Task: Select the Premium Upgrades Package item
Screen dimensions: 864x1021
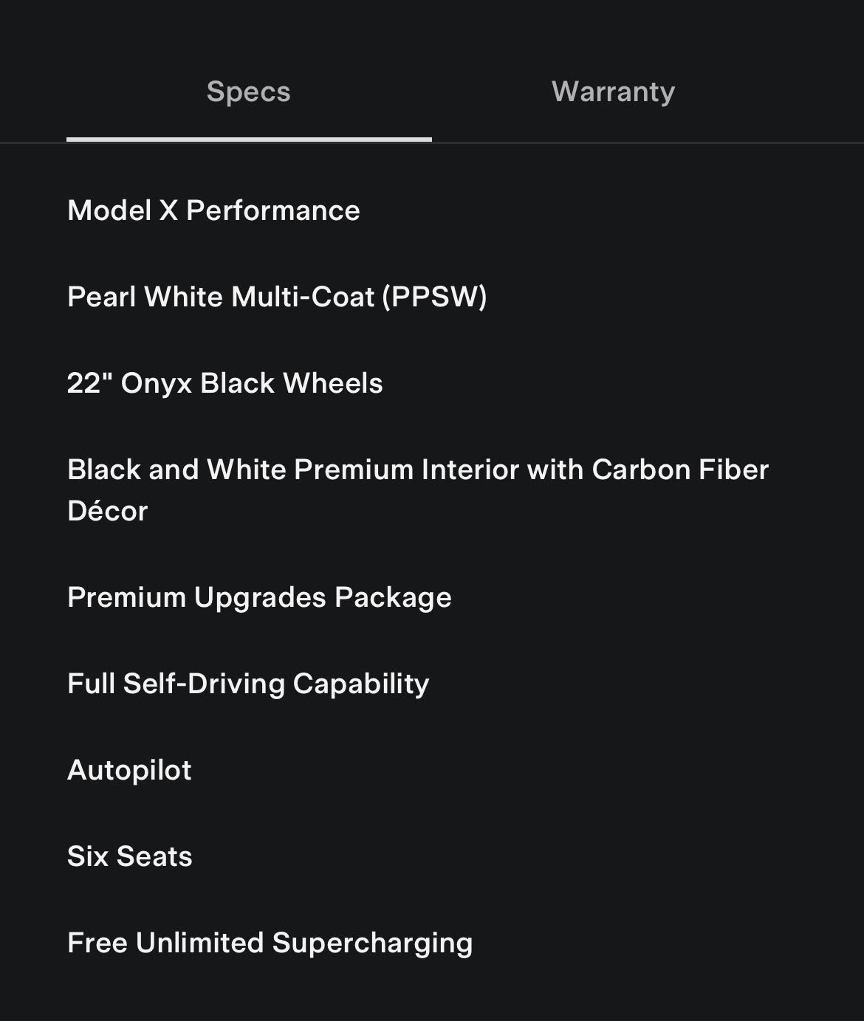Action: click(x=259, y=597)
